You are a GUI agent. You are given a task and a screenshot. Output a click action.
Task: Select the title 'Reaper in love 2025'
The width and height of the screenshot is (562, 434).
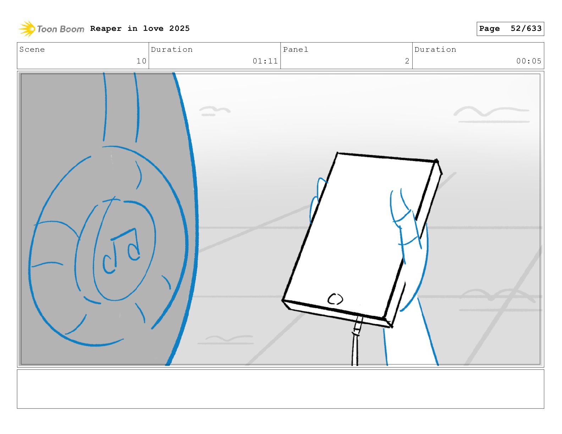coord(140,28)
